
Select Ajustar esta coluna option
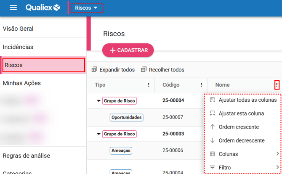241,113
